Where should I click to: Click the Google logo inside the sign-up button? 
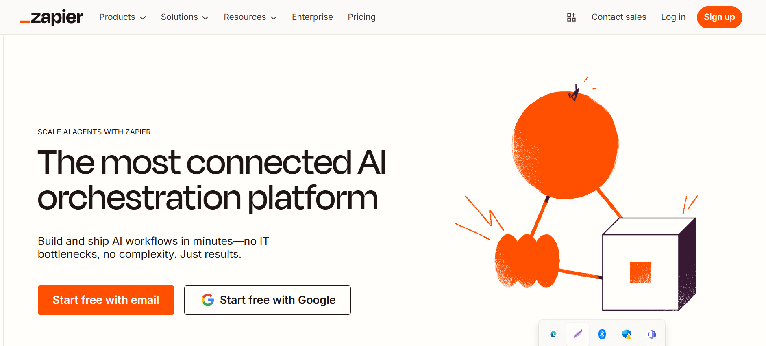208,300
